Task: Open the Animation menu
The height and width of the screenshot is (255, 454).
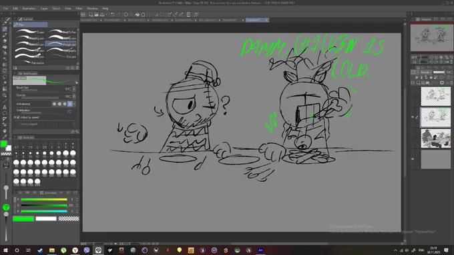Action: pos(29,9)
